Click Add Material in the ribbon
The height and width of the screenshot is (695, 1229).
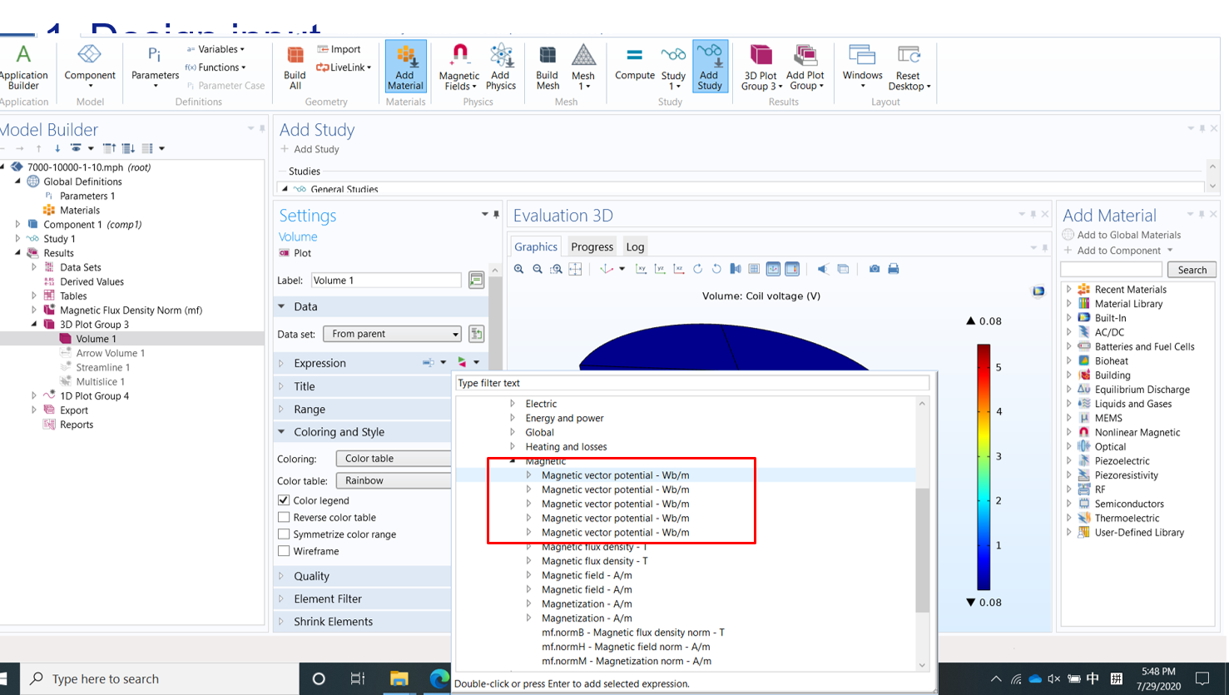[x=405, y=67]
